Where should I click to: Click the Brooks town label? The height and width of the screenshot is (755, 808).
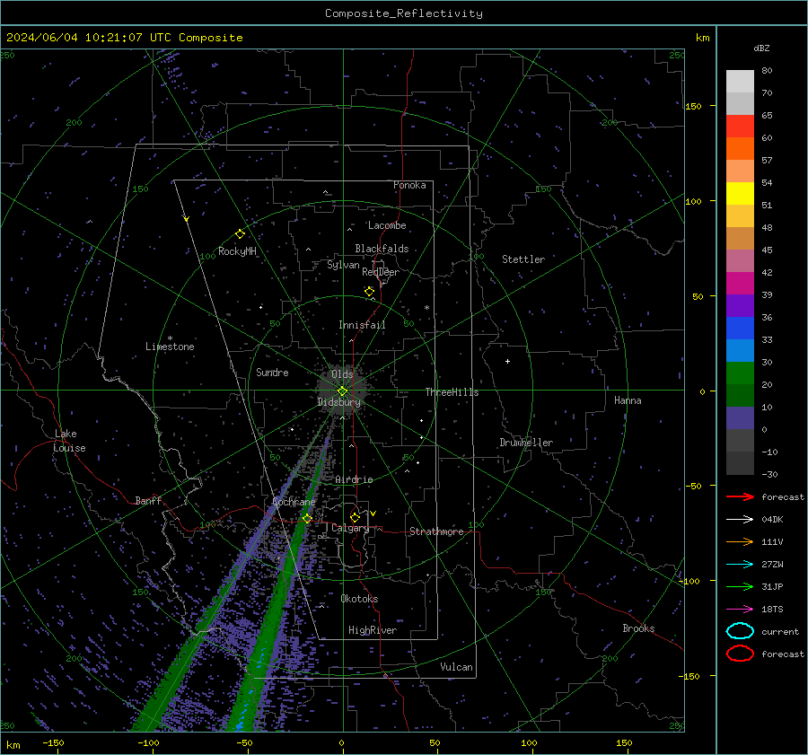[x=638, y=628]
